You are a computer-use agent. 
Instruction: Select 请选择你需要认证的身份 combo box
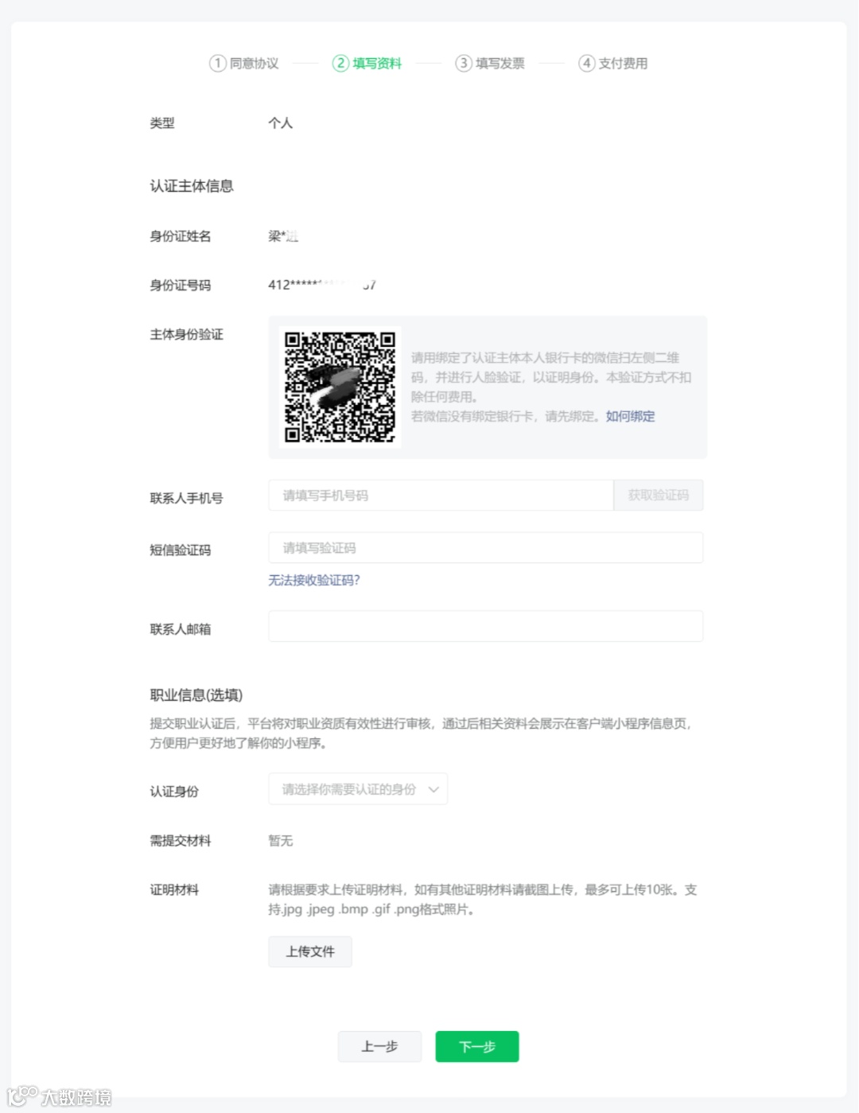pyautogui.click(x=358, y=789)
